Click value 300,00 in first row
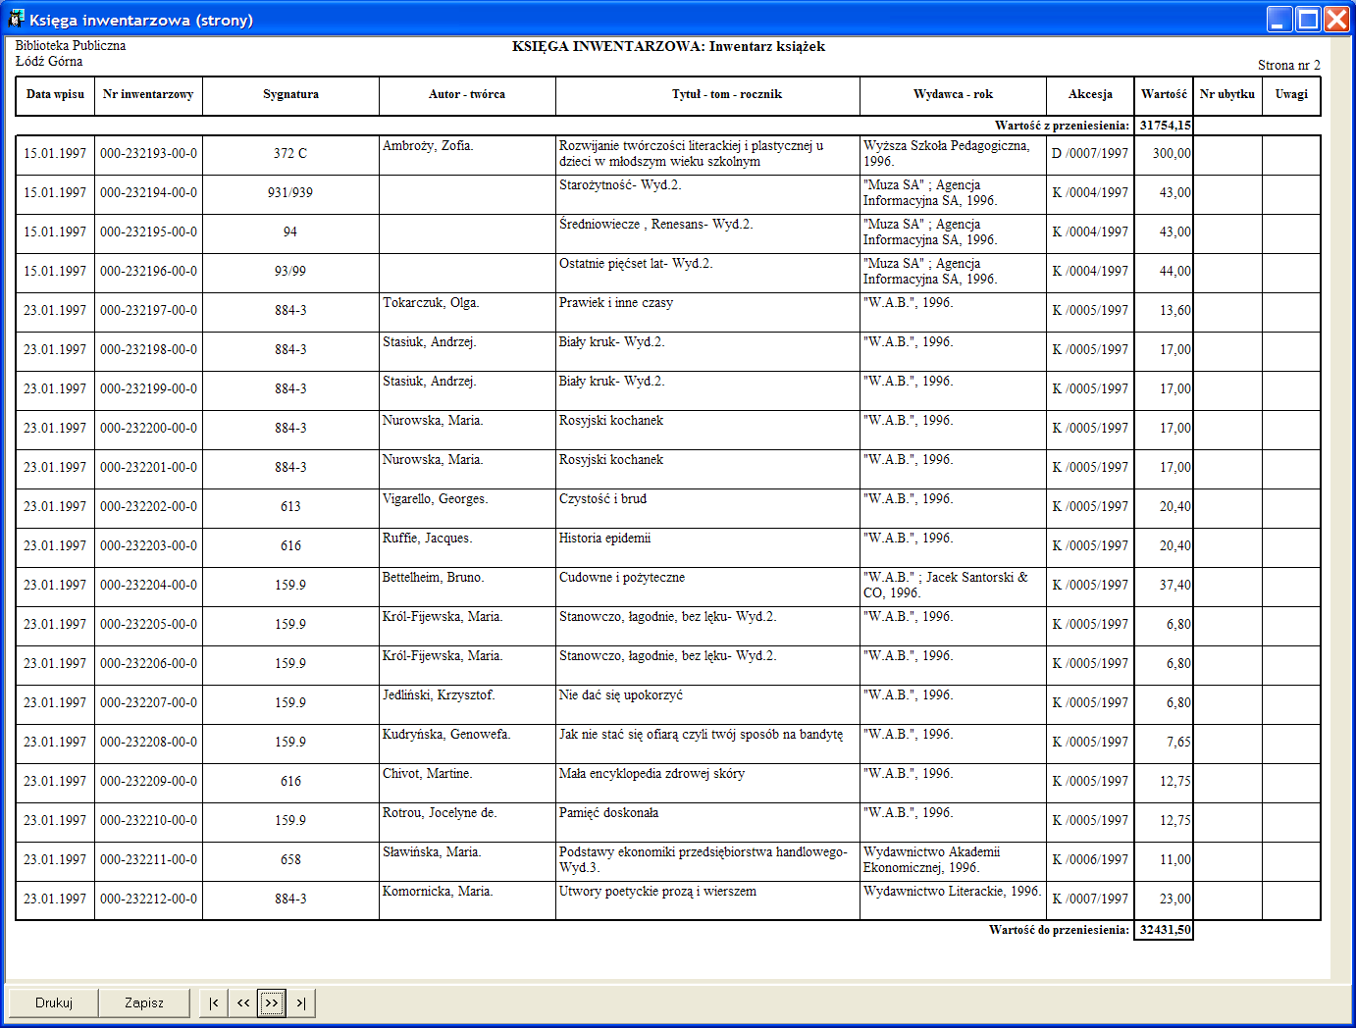 (x=1172, y=154)
